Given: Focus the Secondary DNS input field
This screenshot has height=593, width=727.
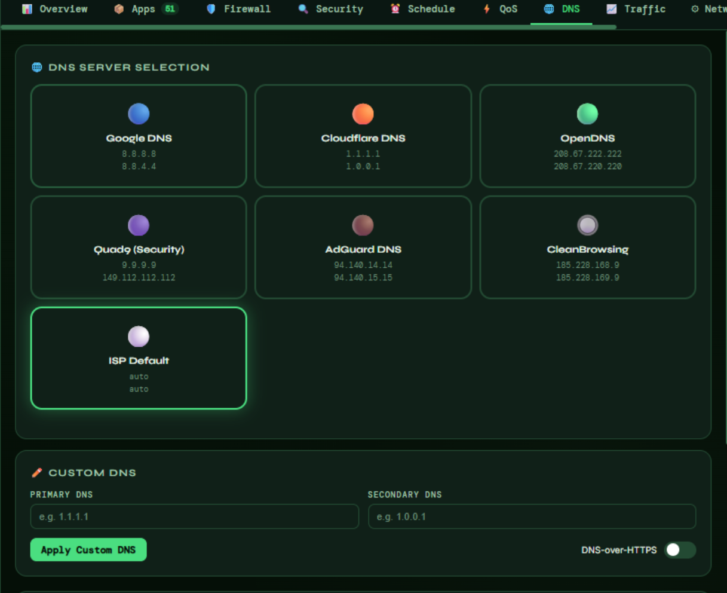Looking at the screenshot, I should [532, 516].
